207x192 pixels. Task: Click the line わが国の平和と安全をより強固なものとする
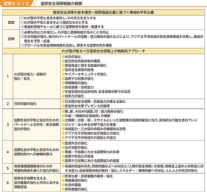[x=54, y=22]
